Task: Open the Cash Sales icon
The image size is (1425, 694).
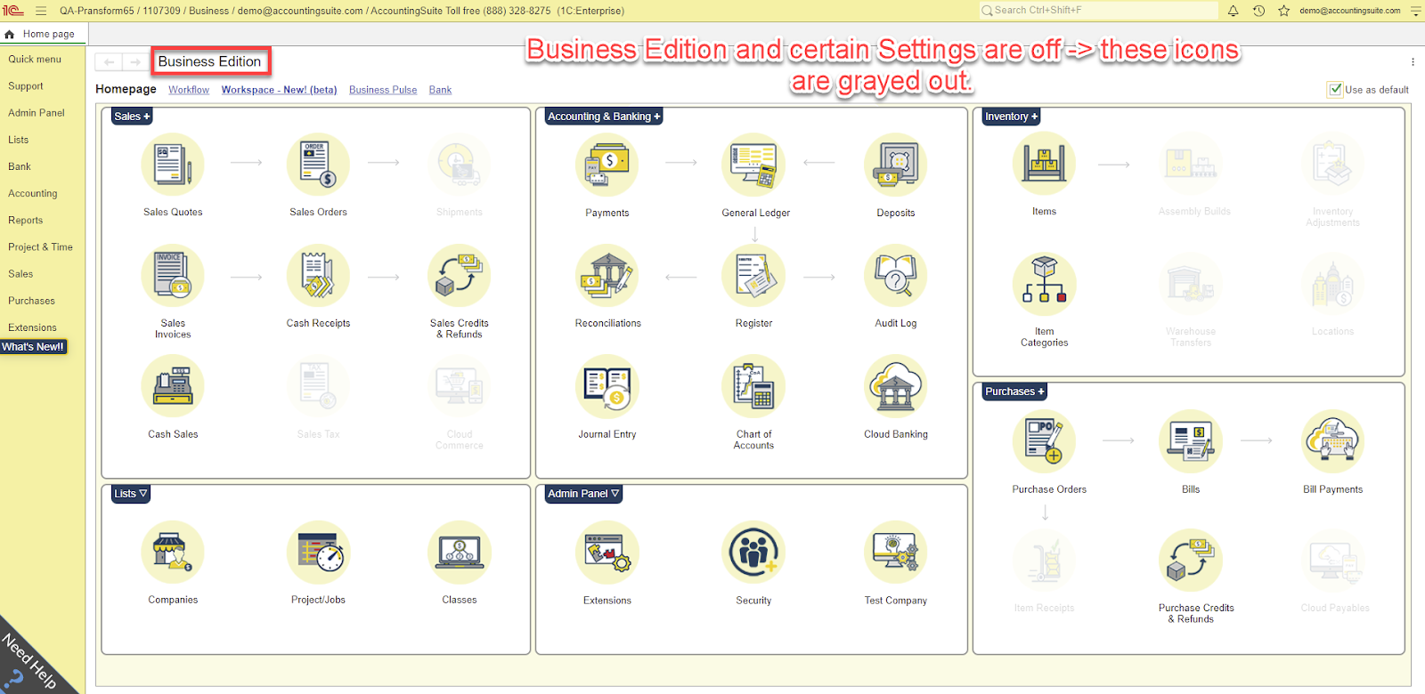Action: pos(173,386)
